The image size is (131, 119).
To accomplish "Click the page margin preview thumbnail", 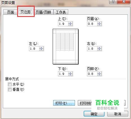I will tap(66, 47).
